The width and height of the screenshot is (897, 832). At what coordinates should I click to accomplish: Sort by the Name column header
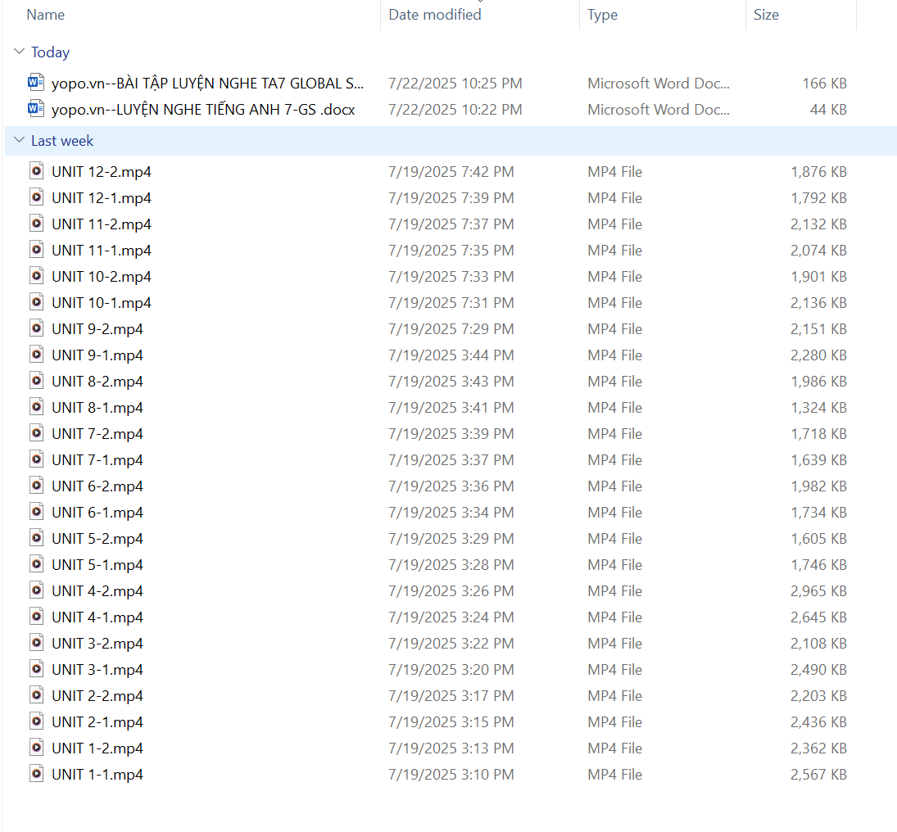(45, 15)
